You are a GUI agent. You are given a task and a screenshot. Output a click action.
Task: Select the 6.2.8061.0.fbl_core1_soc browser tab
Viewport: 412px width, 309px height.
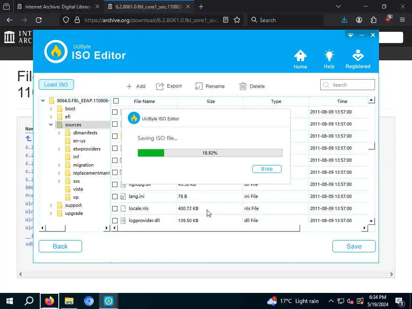click(149, 7)
